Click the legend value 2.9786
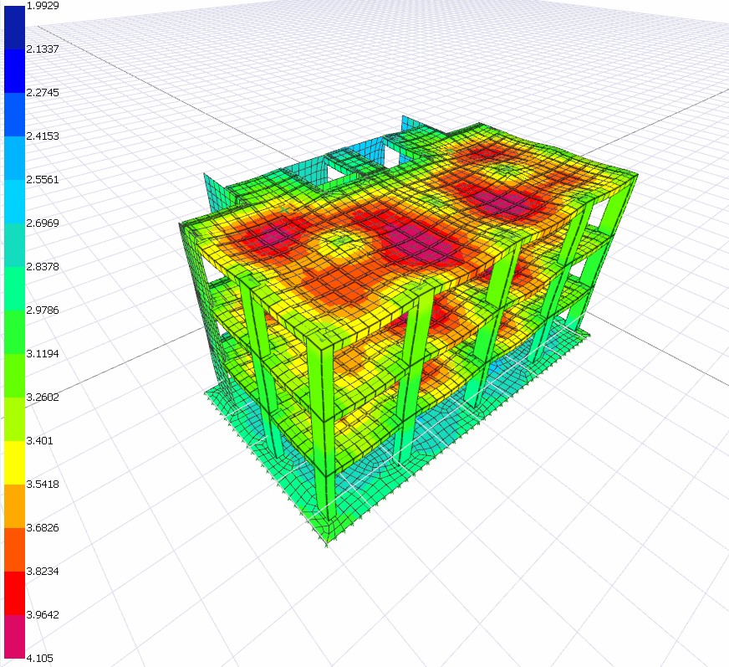 (43, 310)
